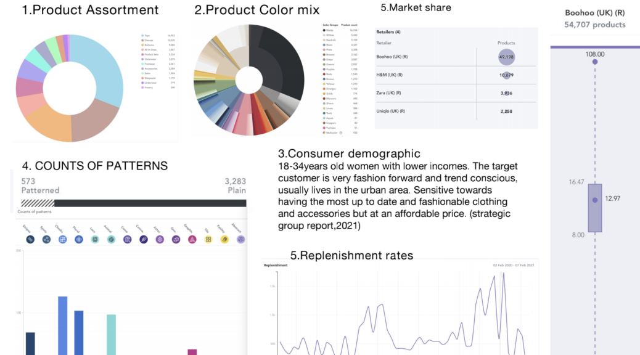
Task: Click the Blues color group dot
Action: (324, 45)
